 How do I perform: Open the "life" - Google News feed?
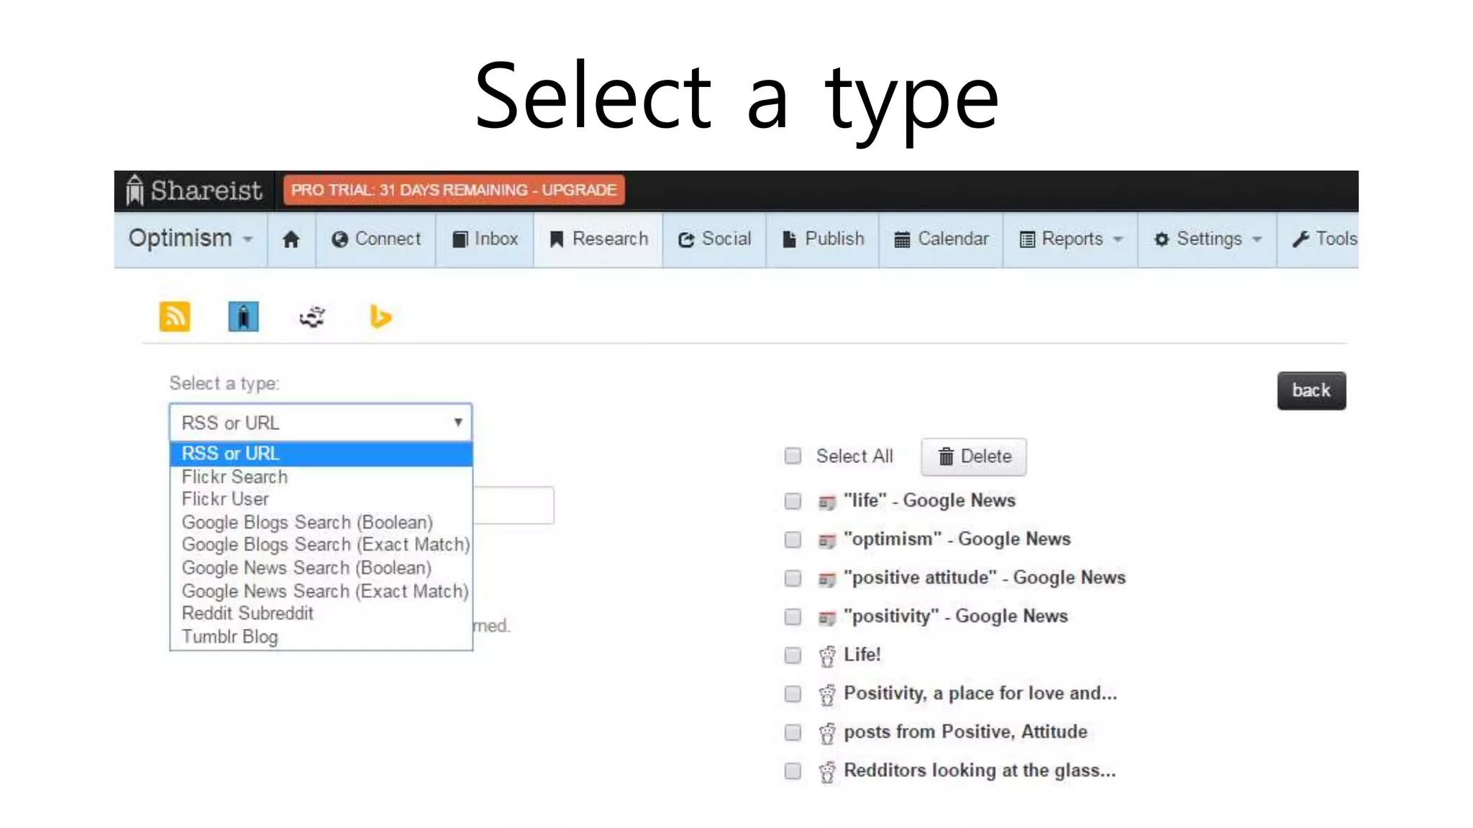click(x=929, y=501)
